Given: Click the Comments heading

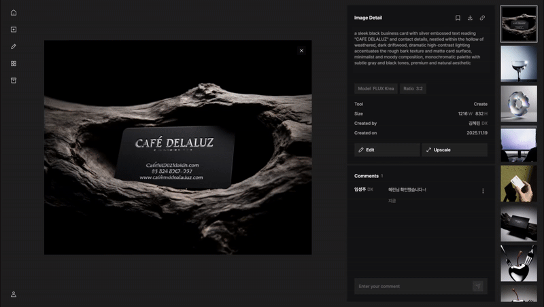Looking at the screenshot, I should [x=367, y=176].
